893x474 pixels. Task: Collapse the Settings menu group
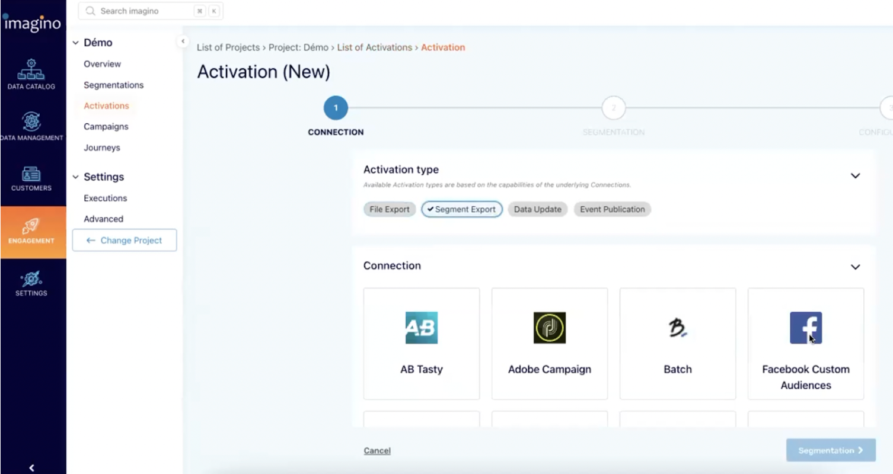pos(75,177)
